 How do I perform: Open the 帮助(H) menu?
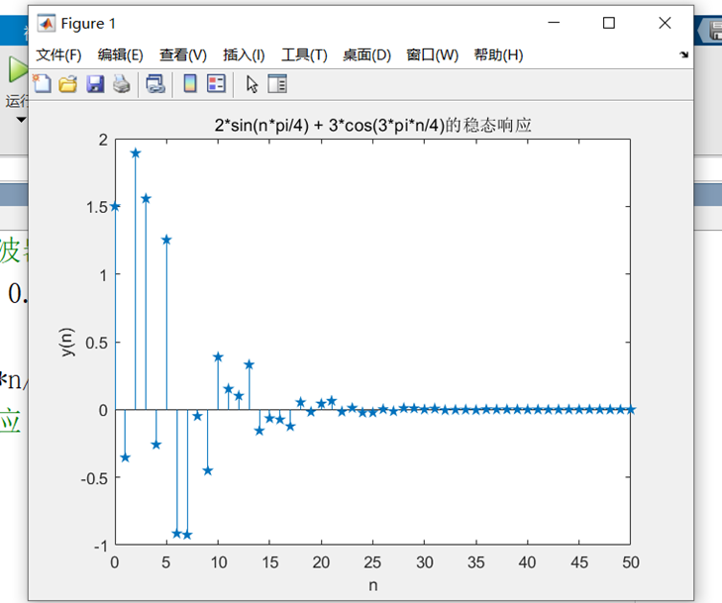(499, 55)
